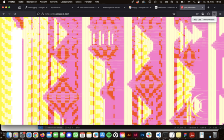Click the 'add css' extension button

197,19
